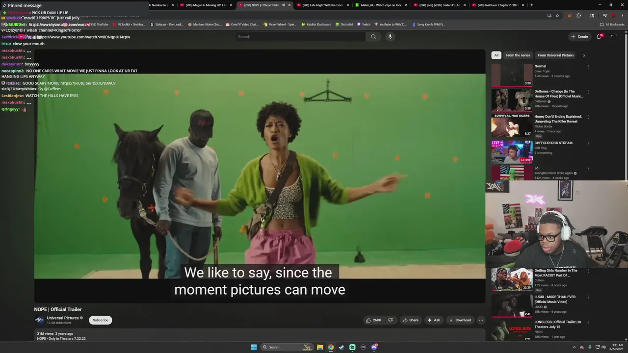Open options for CHEESUR KICK STREAM
The width and height of the screenshot is (628, 353).
pyautogui.click(x=588, y=144)
